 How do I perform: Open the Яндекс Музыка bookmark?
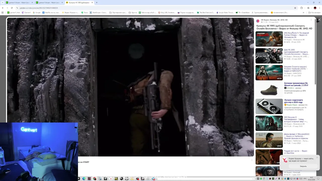tap(70, 12)
